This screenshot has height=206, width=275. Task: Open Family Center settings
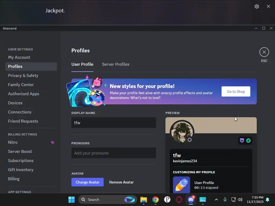31,84
